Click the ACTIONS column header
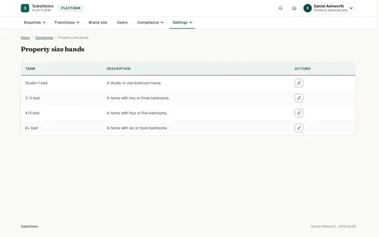Image resolution: width=379 pixels, height=237 pixels. 302,69
